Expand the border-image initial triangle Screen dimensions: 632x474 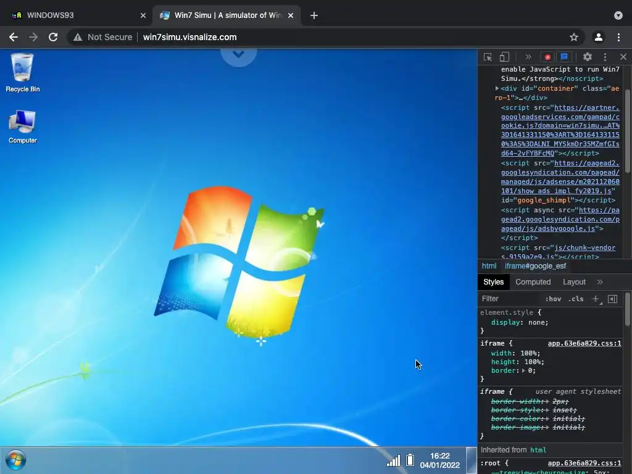click(x=547, y=427)
